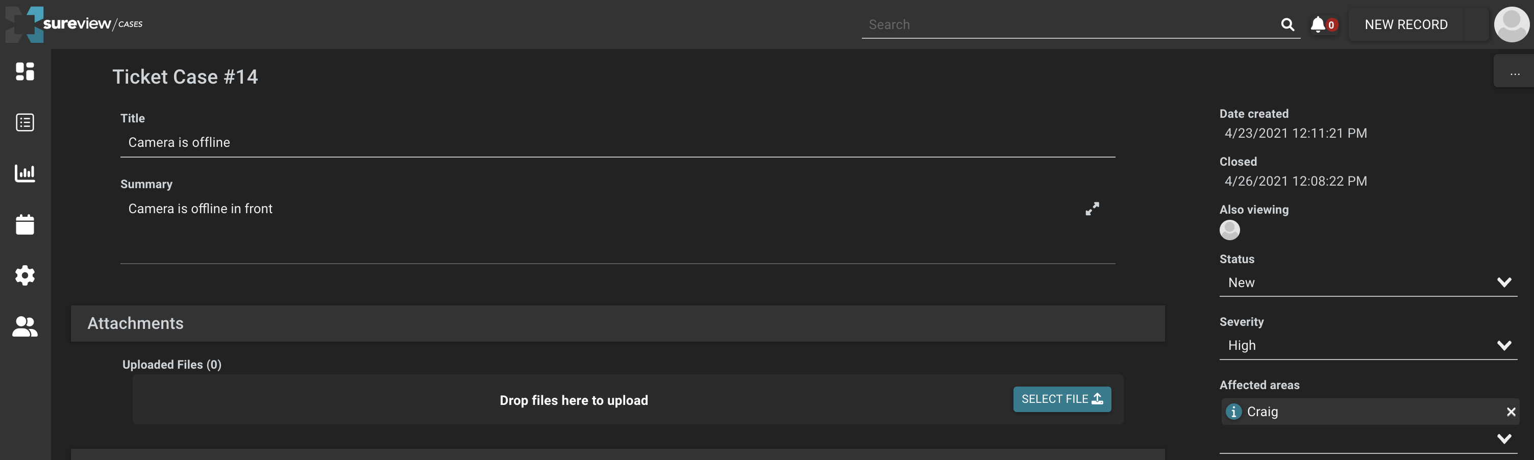Click the Attachments section header
Viewport: 1534px width, 460px height.
(x=136, y=323)
